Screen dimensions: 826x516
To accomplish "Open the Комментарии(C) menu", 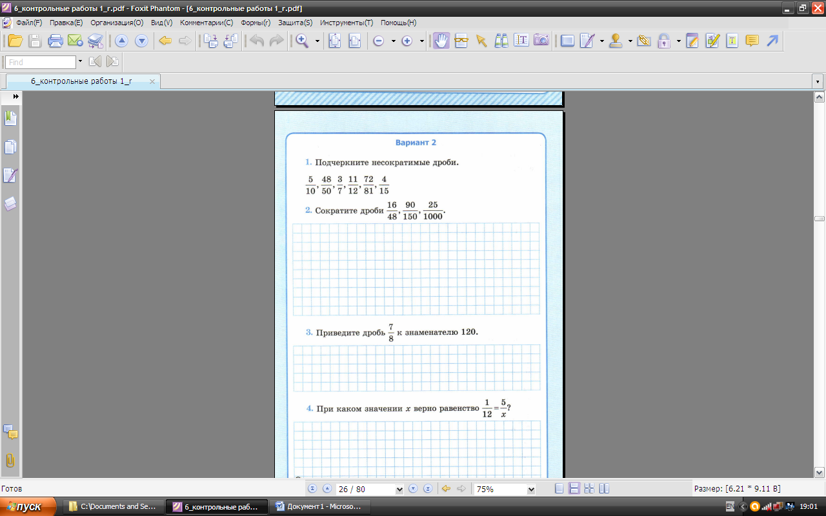I will point(206,23).
